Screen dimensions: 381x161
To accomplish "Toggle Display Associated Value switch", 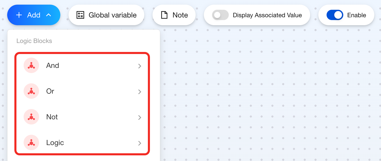I will [x=220, y=15].
